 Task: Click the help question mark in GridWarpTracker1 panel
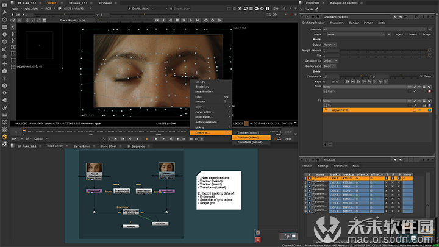pos(423,17)
